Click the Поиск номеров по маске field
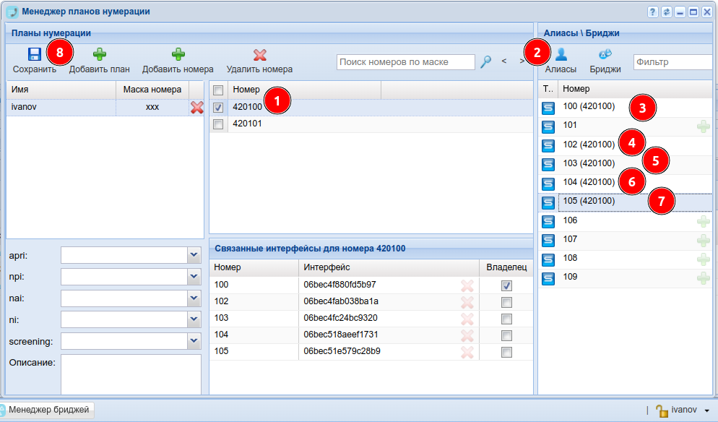 pyautogui.click(x=405, y=62)
